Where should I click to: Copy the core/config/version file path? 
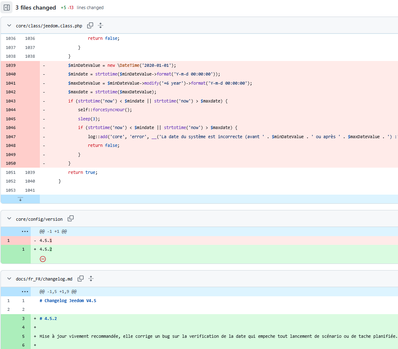[x=71, y=219]
